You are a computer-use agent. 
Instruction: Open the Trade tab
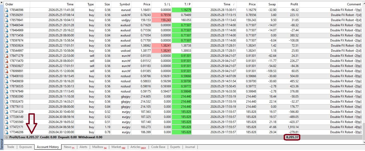[10, 147]
